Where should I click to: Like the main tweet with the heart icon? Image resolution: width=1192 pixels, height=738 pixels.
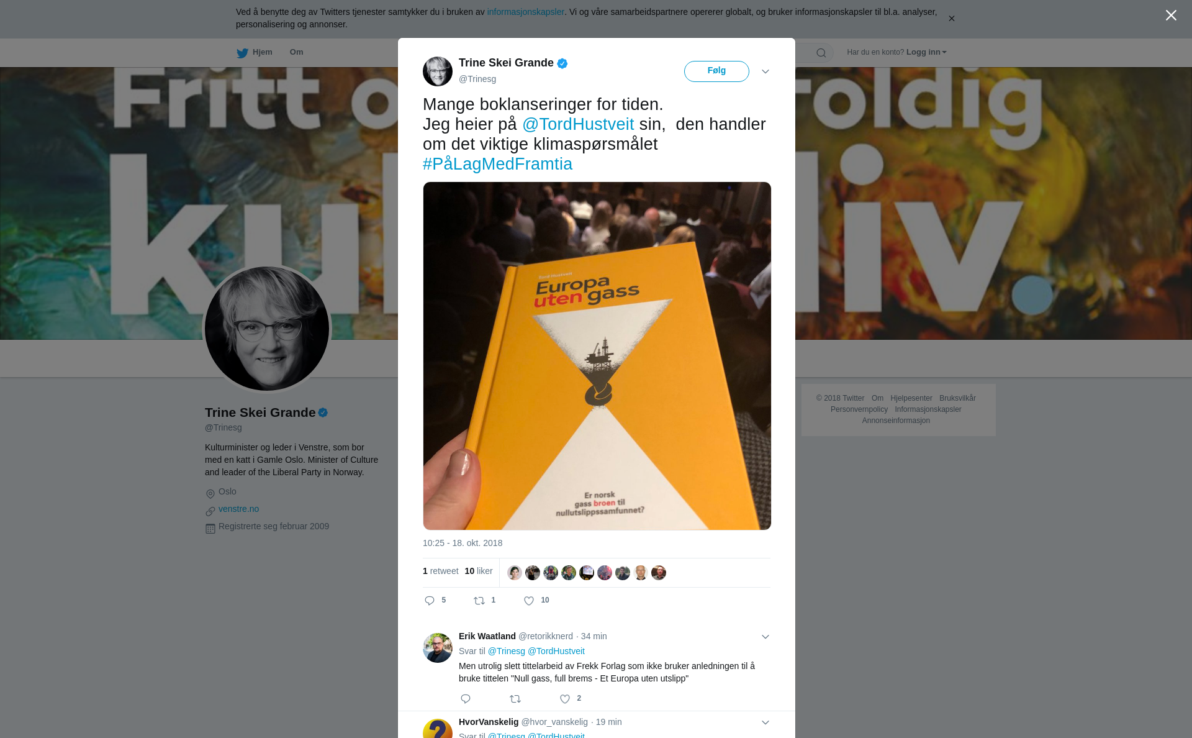529,601
